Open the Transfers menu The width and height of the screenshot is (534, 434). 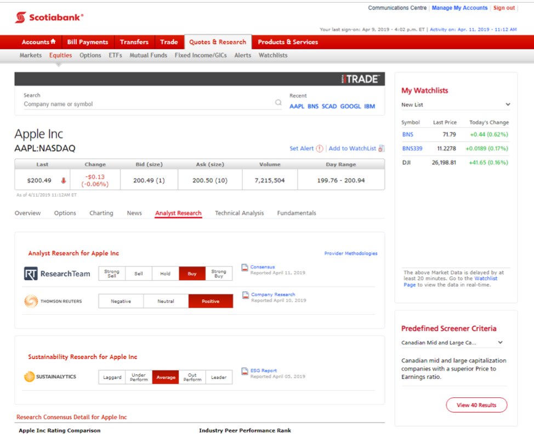tap(134, 42)
